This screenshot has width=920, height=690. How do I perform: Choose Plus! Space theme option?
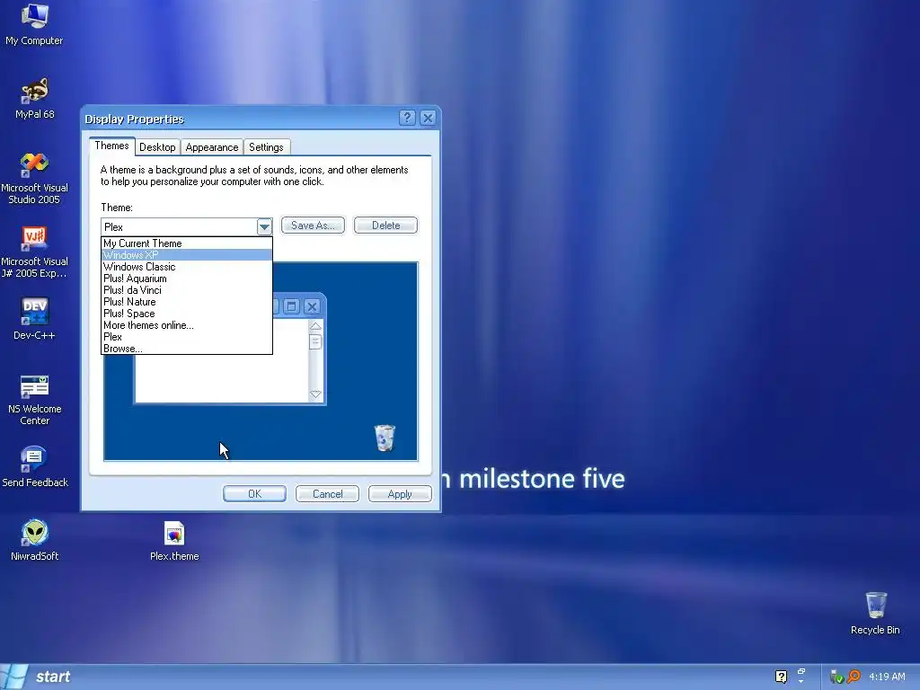tap(187, 314)
